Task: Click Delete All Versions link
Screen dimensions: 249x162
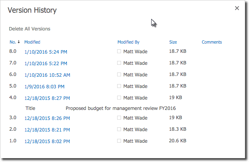Action: [x=29, y=29]
